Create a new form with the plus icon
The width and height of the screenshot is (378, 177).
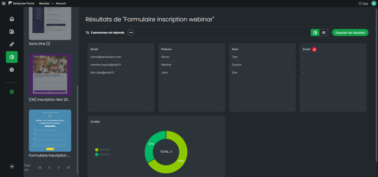pos(12,92)
